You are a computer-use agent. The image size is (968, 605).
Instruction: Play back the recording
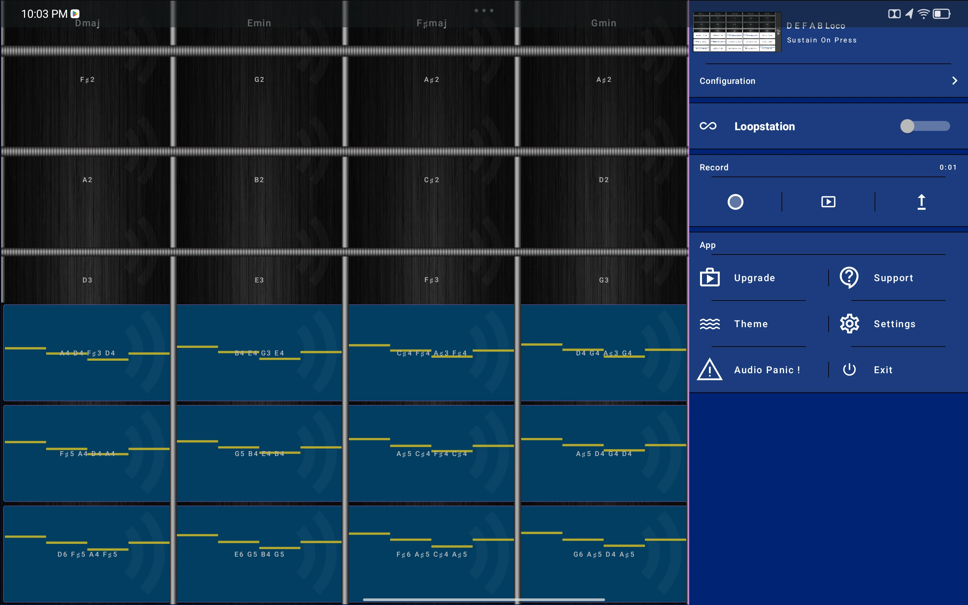tap(828, 202)
